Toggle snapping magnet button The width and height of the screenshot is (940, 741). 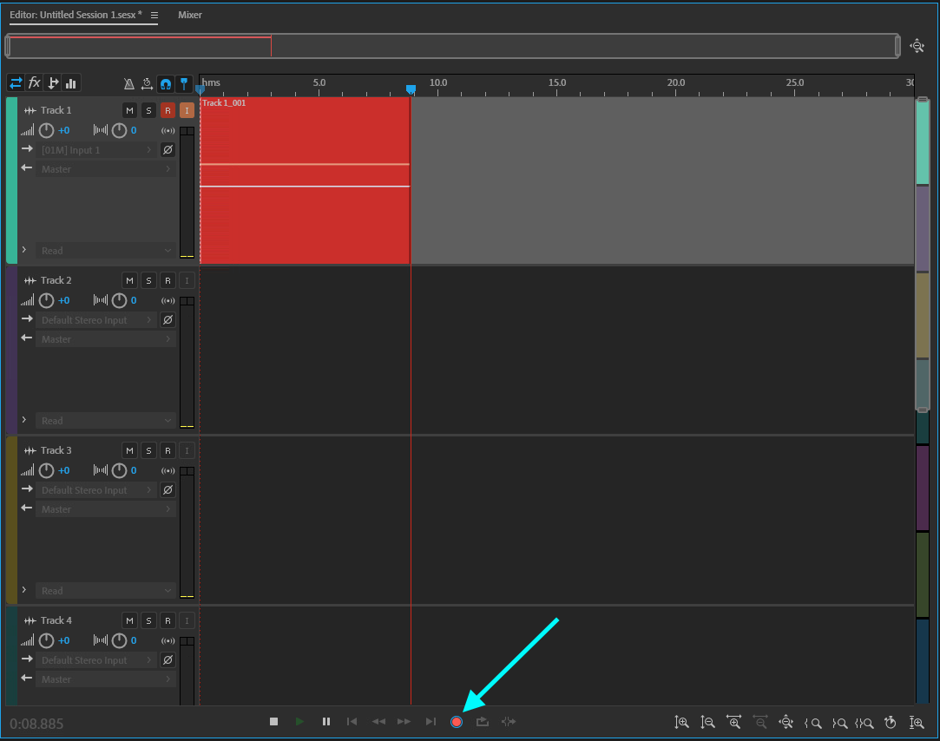click(x=166, y=84)
